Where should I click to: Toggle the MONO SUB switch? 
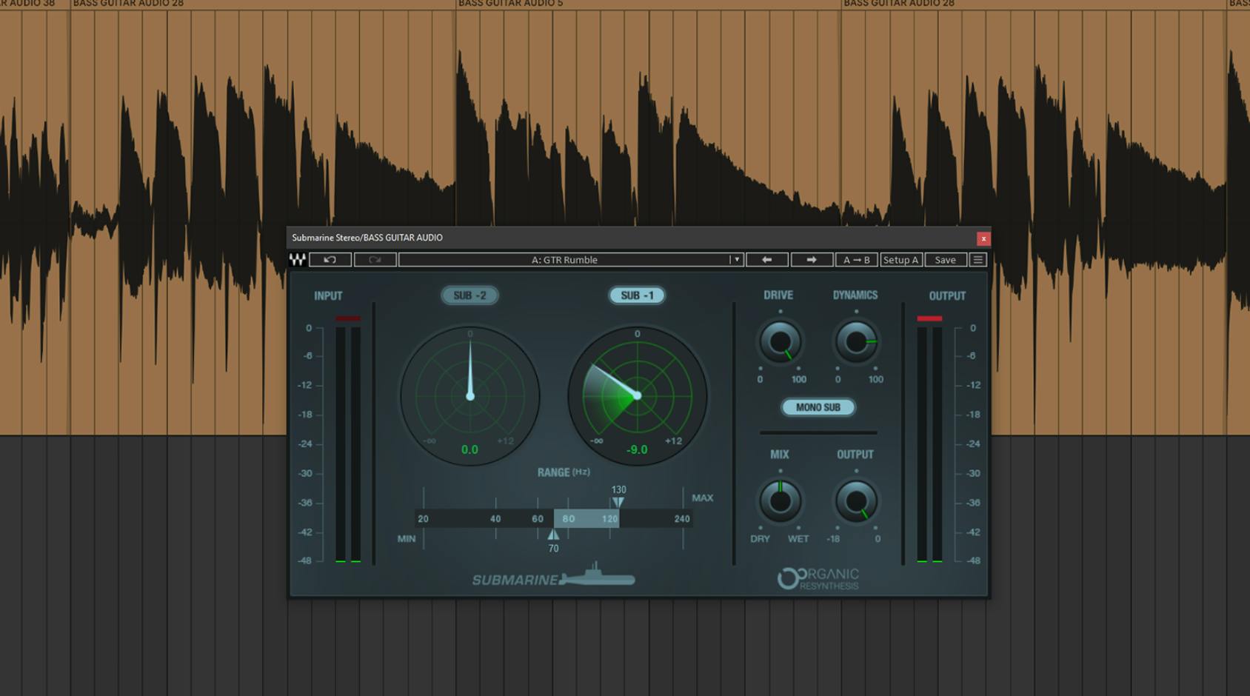pyautogui.click(x=818, y=407)
